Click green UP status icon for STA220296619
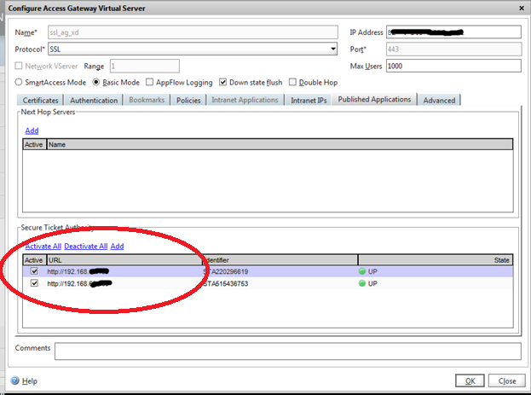Screen dimensions: 531x395 362,271
